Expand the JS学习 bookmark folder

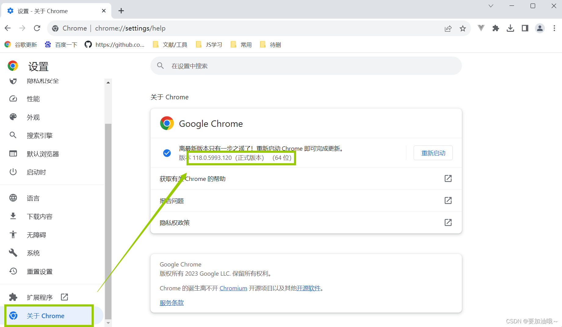209,45
